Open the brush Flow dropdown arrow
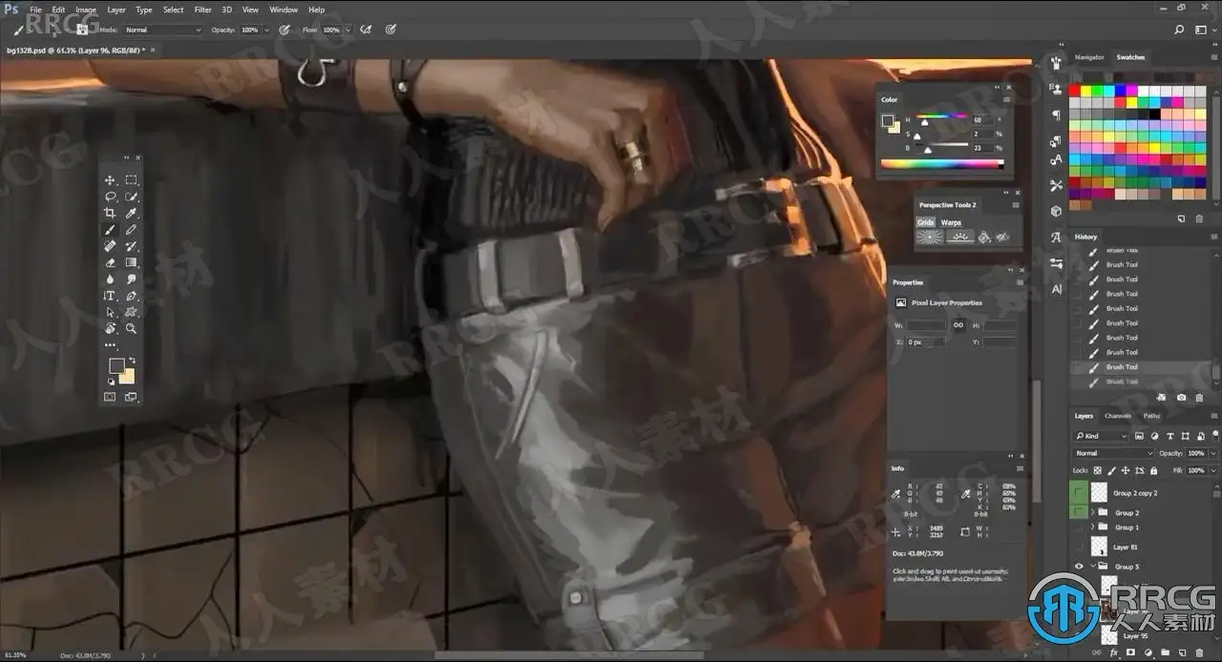Screen dimensions: 1222x662 (347, 30)
